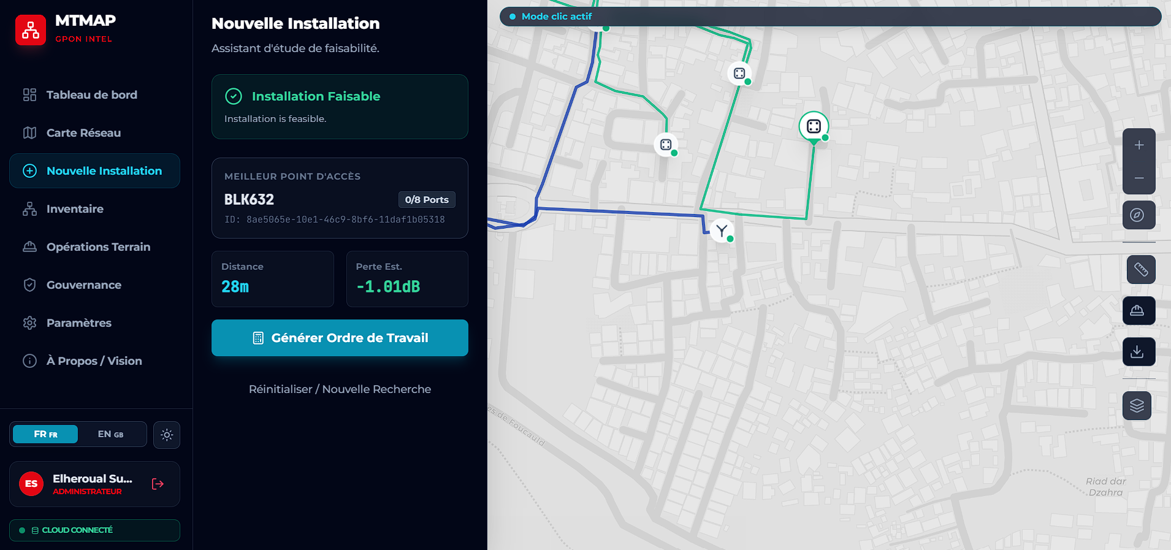
Task: Click the logout icon next to the user name
Action: tap(158, 484)
